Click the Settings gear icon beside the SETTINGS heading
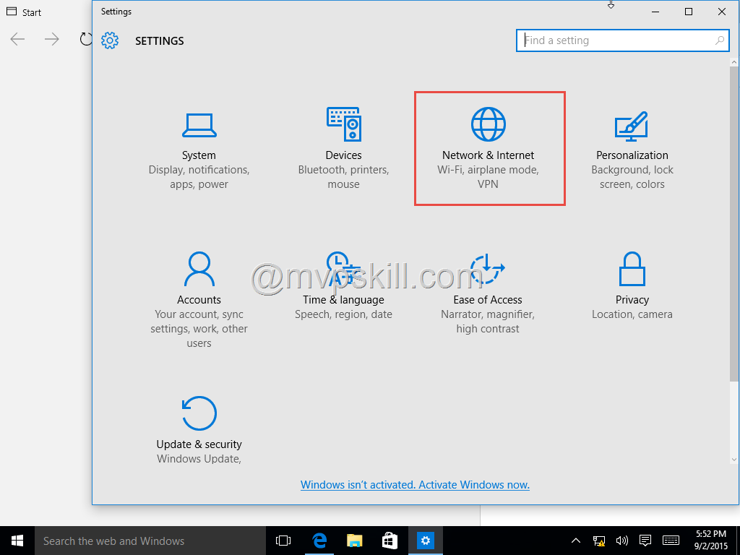The width and height of the screenshot is (740, 555). [x=110, y=40]
